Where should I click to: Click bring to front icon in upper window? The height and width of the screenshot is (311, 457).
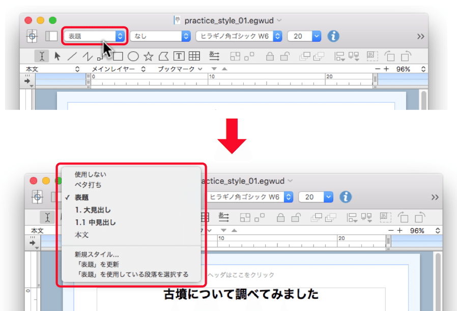[x=305, y=56]
